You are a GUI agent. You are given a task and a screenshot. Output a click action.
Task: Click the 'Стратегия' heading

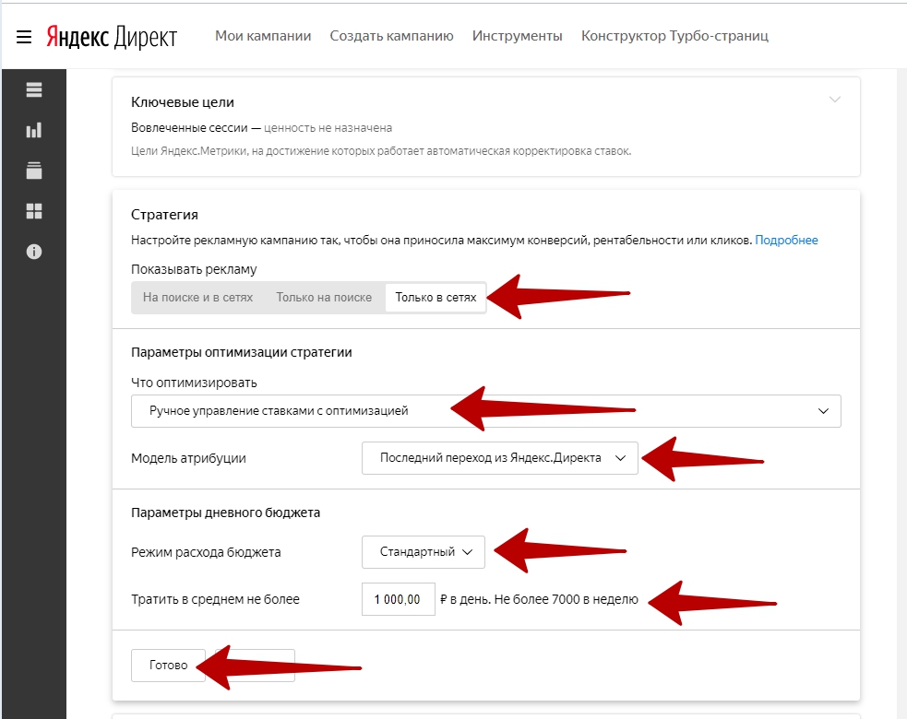(x=164, y=215)
